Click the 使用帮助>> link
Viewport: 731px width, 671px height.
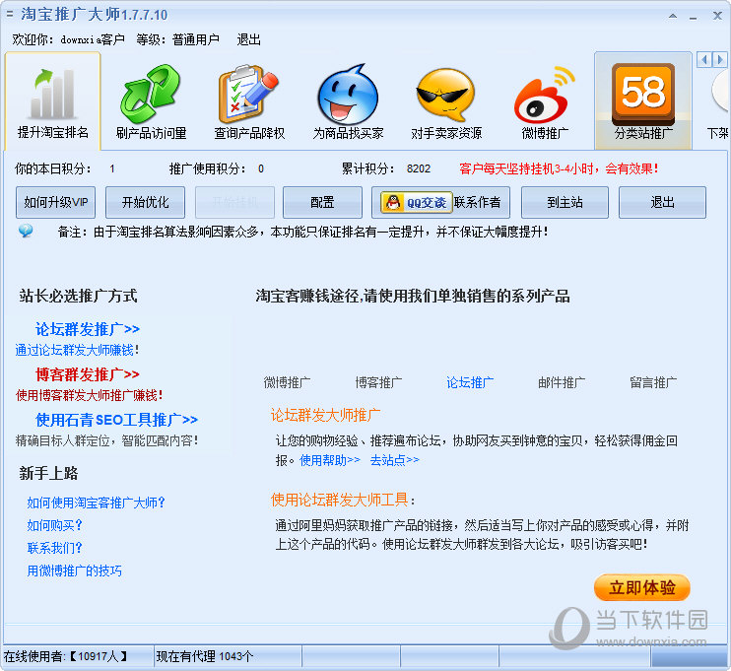330,460
